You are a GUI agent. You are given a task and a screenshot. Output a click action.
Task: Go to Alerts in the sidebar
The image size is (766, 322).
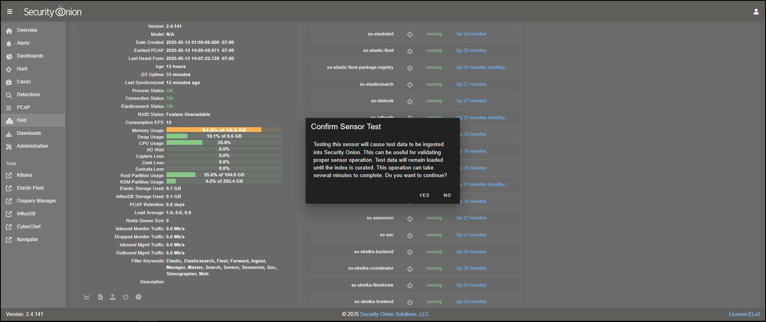[23, 43]
